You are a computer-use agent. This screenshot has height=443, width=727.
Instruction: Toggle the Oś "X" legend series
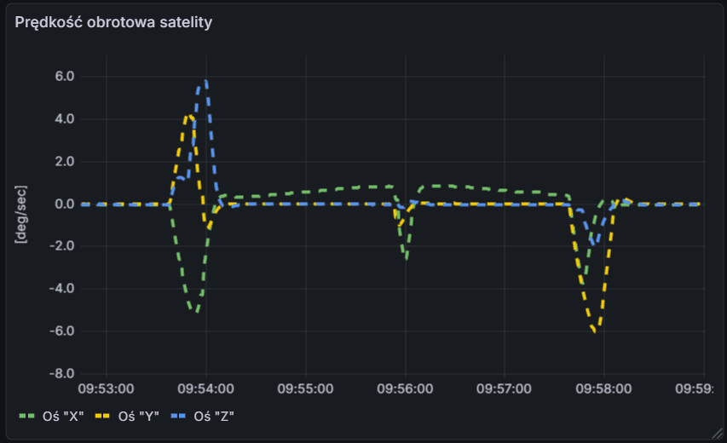point(63,416)
